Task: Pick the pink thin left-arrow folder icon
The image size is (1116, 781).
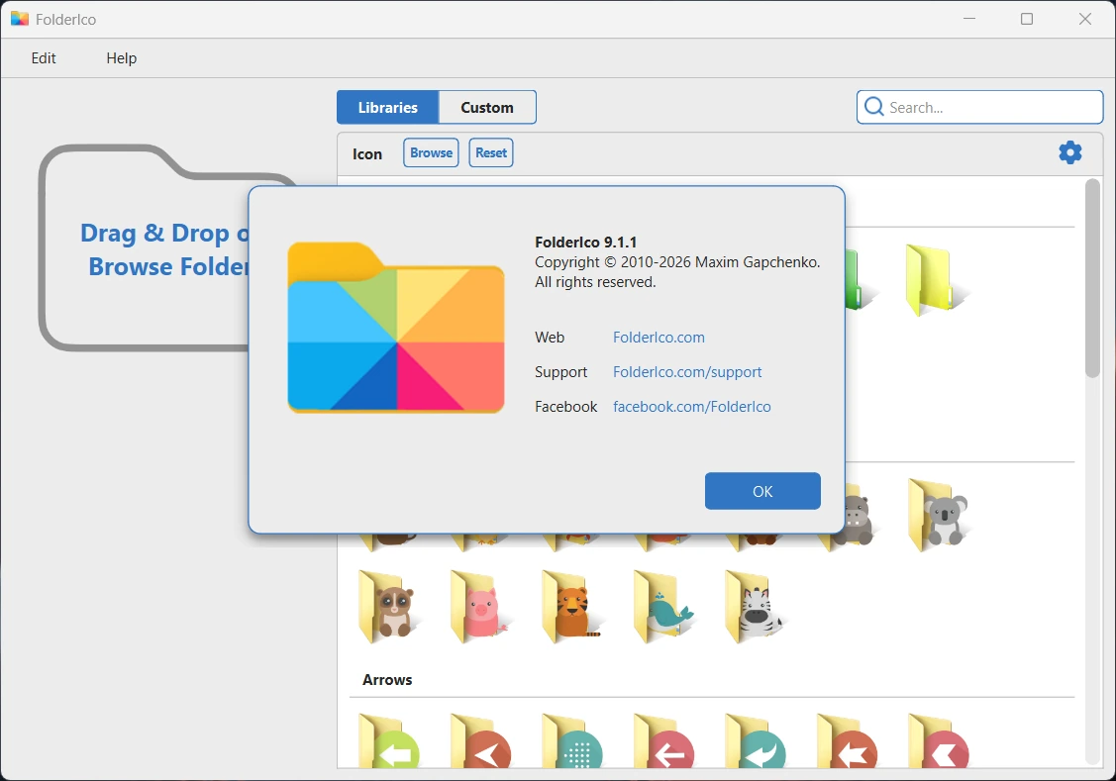Action: click(663, 741)
